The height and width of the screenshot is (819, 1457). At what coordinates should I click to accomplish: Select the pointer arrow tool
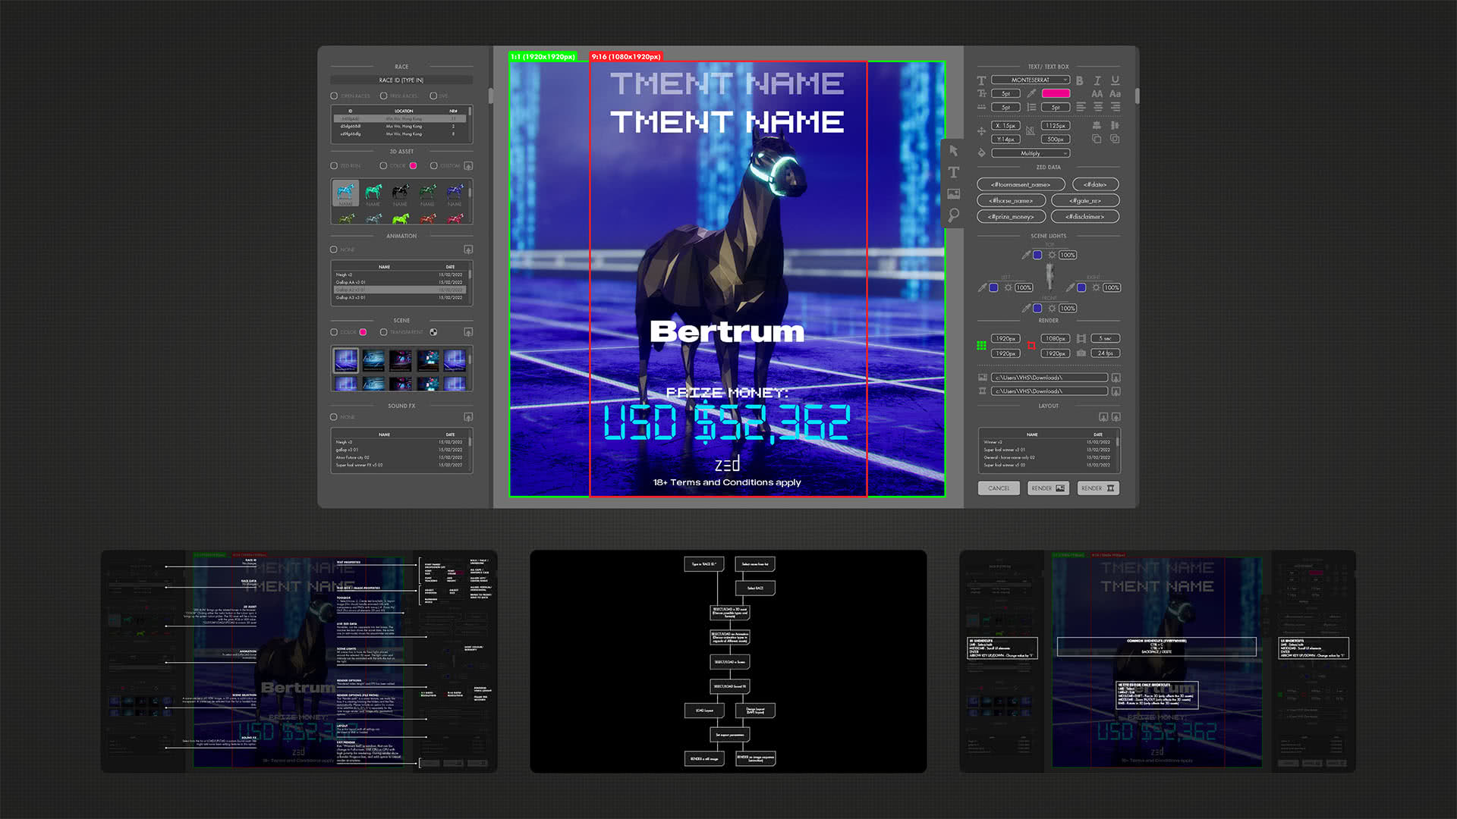pos(954,151)
